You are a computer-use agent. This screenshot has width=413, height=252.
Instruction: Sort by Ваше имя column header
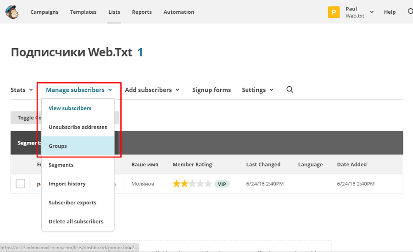coord(145,164)
